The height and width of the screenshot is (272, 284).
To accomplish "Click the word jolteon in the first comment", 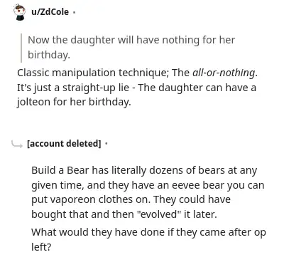I will [33, 103].
